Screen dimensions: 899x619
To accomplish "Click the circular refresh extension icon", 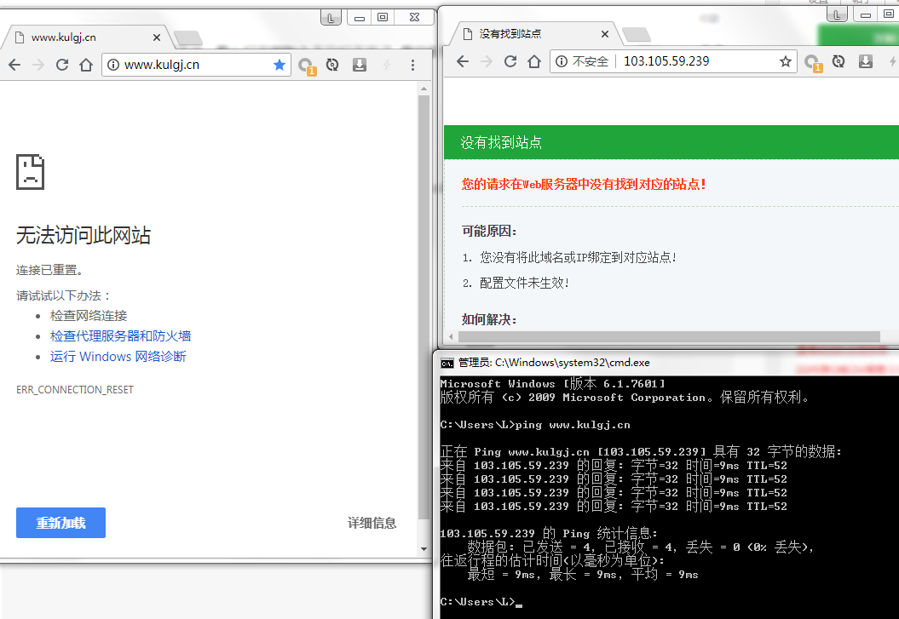I will point(333,64).
